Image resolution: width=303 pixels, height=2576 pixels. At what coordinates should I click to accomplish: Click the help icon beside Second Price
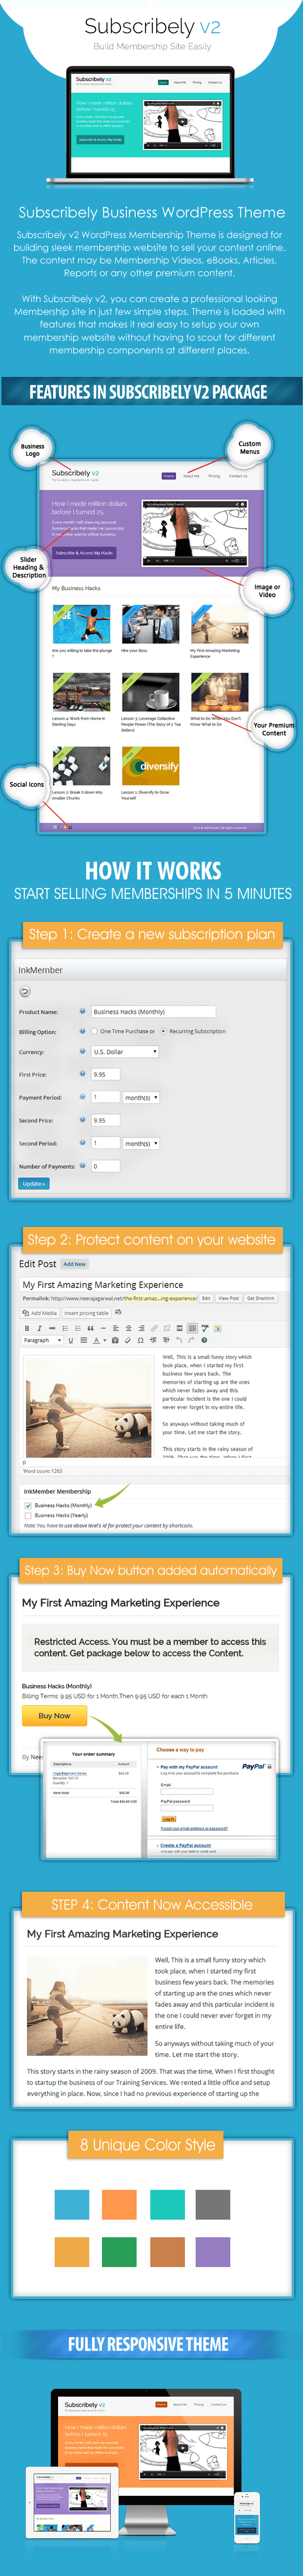click(83, 1120)
